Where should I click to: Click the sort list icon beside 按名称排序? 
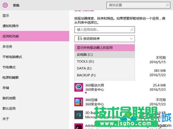[x=80, y=39]
